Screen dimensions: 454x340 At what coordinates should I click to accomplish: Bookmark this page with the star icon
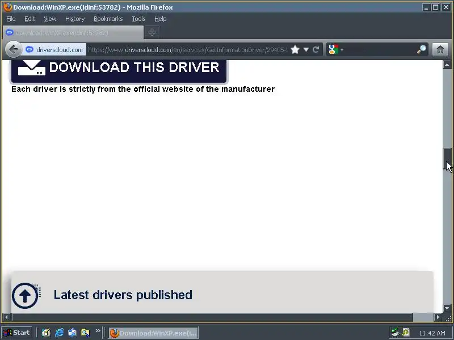[x=295, y=50]
